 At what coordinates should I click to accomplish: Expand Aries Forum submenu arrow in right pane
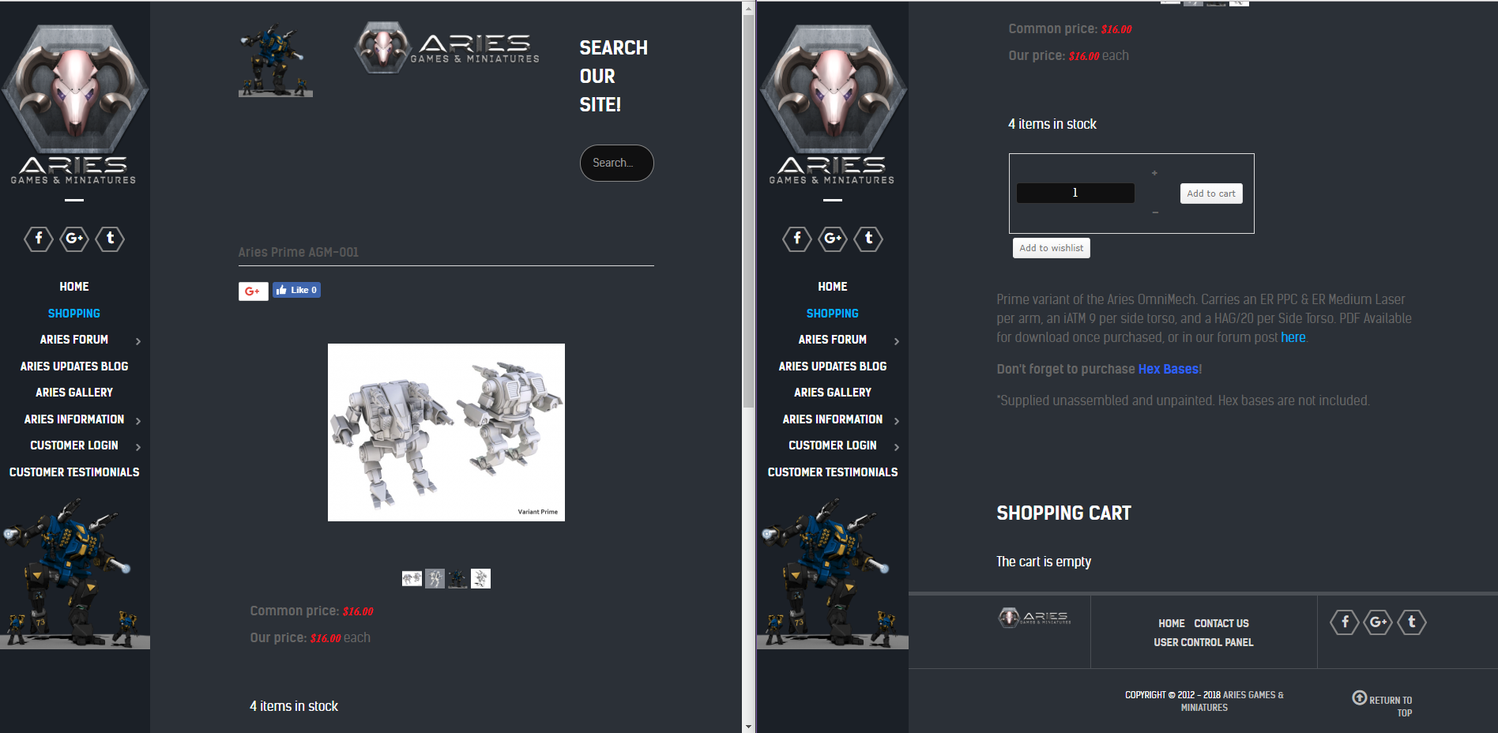click(897, 341)
